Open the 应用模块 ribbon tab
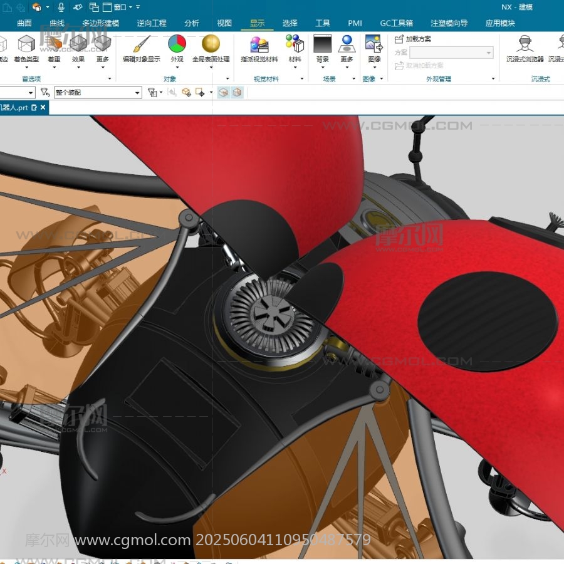Screen dimensions: 564x564 pos(500,23)
